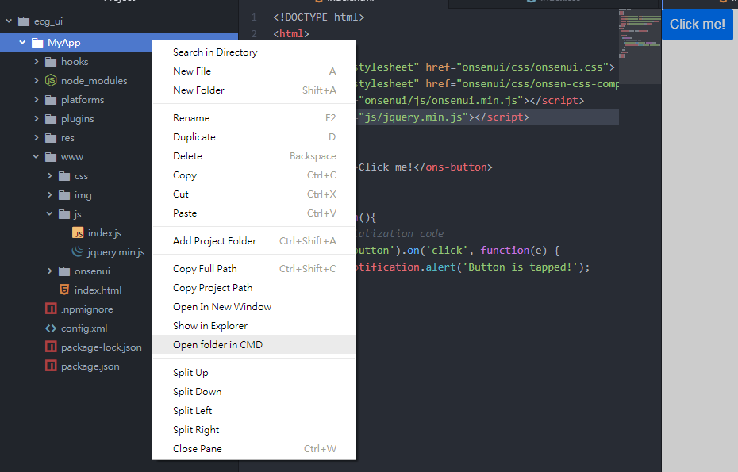Choose Split Down from context menu
The image size is (738, 472).
pyautogui.click(x=254, y=392)
